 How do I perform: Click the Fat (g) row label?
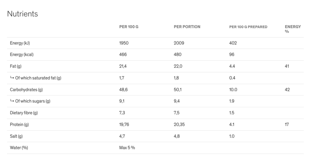coord(16,66)
